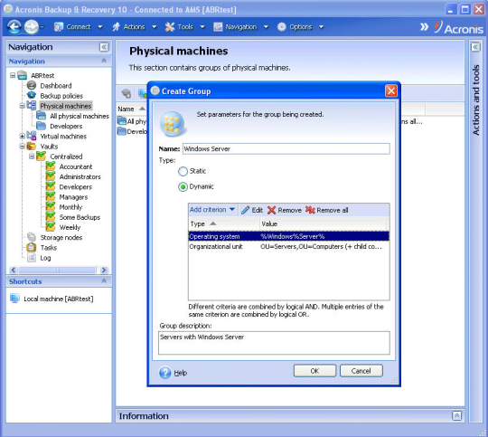The height and width of the screenshot is (437, 488).
Task: Open the Actions dropdown arrow
Action: click(x=154, y=27)
